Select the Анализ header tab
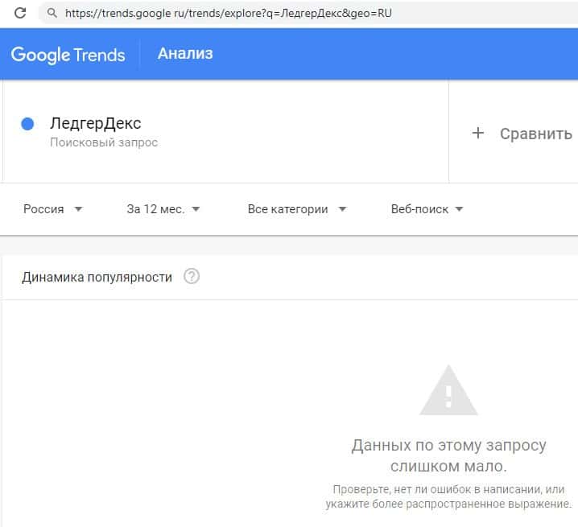Viewport: 578px width, 527px height. 185,54
